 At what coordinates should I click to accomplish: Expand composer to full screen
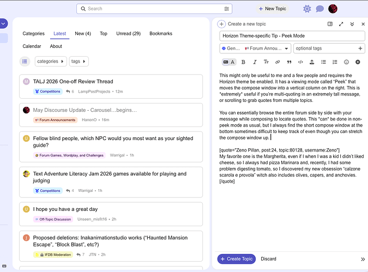point(341,24)
